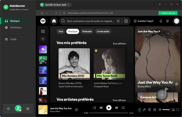Open the mail feedback icon
This screenshot has height=117, width=182.
(28, 109)
